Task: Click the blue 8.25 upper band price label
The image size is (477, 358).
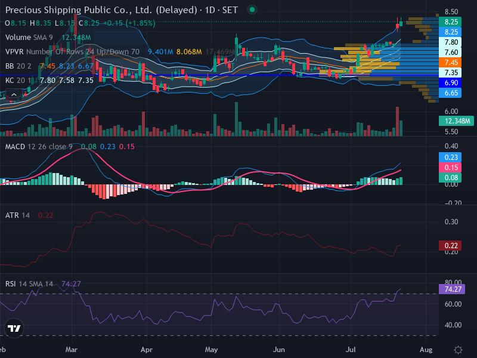Action: [450, 32]
